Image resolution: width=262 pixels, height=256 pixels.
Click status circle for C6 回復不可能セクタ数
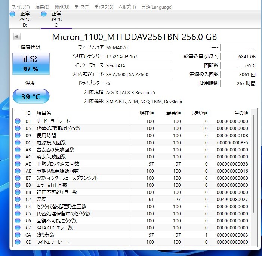pyautogui.click(x=18, y=220)
